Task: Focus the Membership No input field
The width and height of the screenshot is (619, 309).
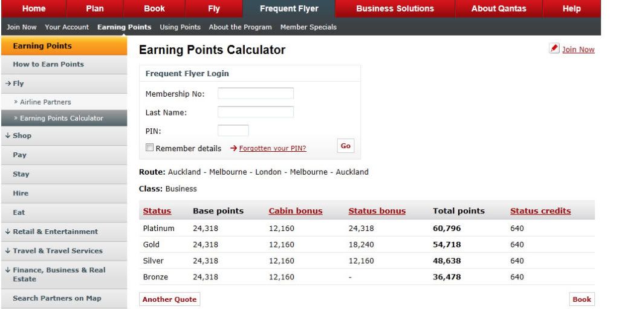Action: coord(256,93)
